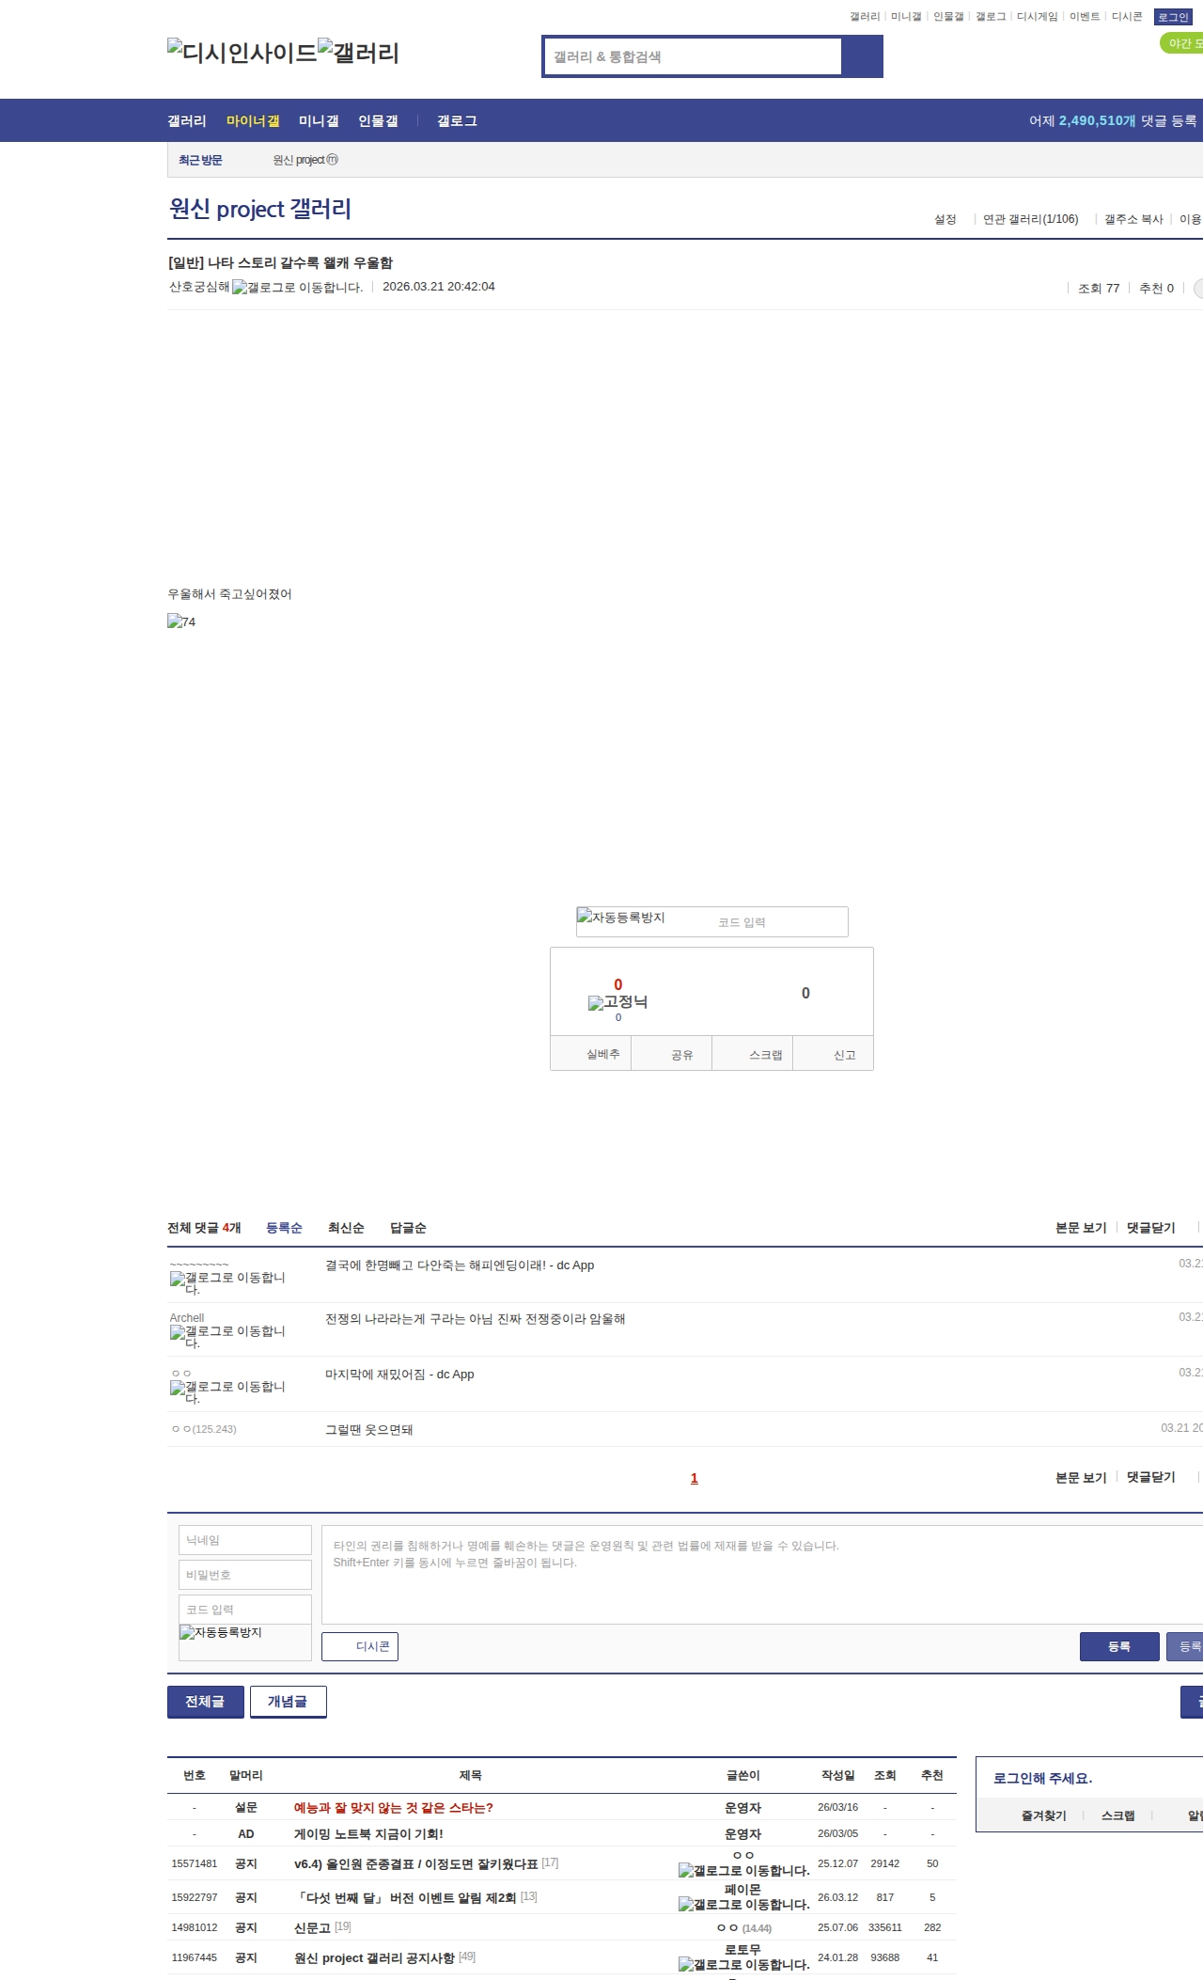
Task: Focus the 비밀번호 input field
Action: click(x=245, y=1575)
